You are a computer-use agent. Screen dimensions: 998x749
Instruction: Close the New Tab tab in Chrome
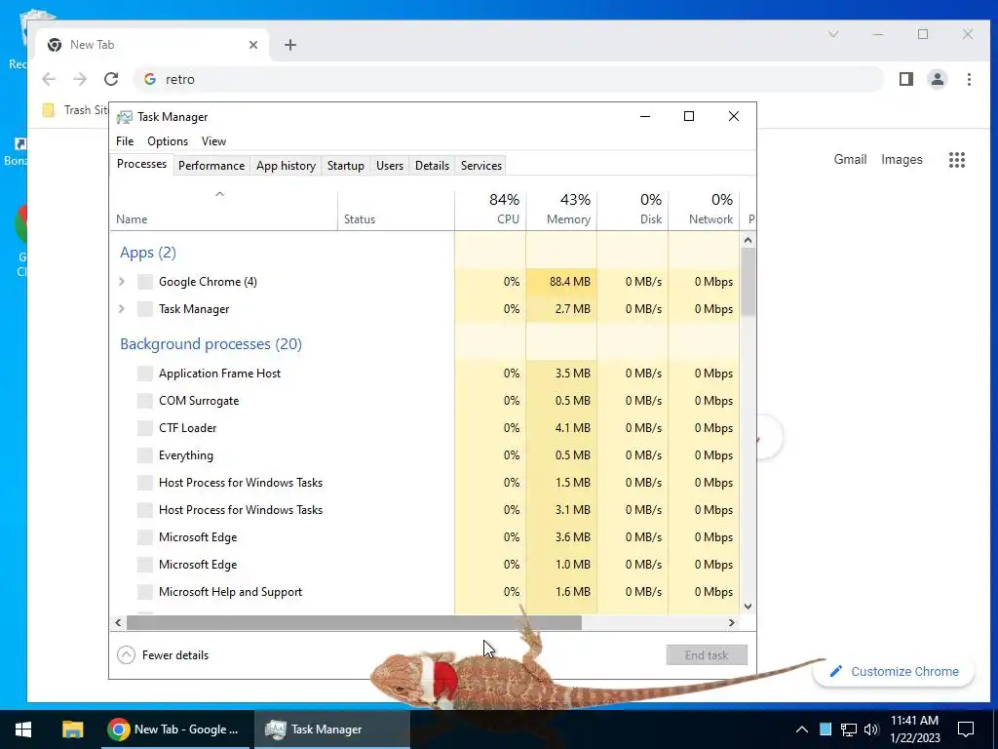point(253,45)
